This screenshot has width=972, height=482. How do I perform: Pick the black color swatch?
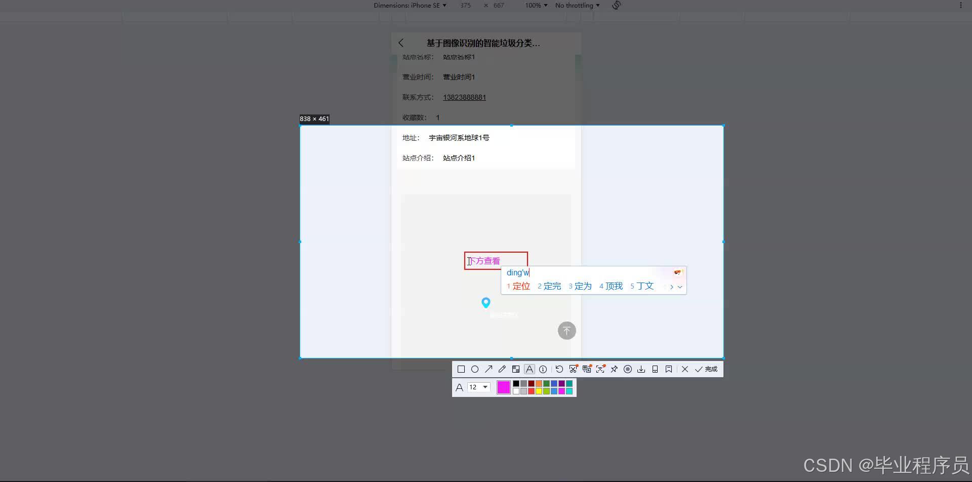[x=516, y=384]
